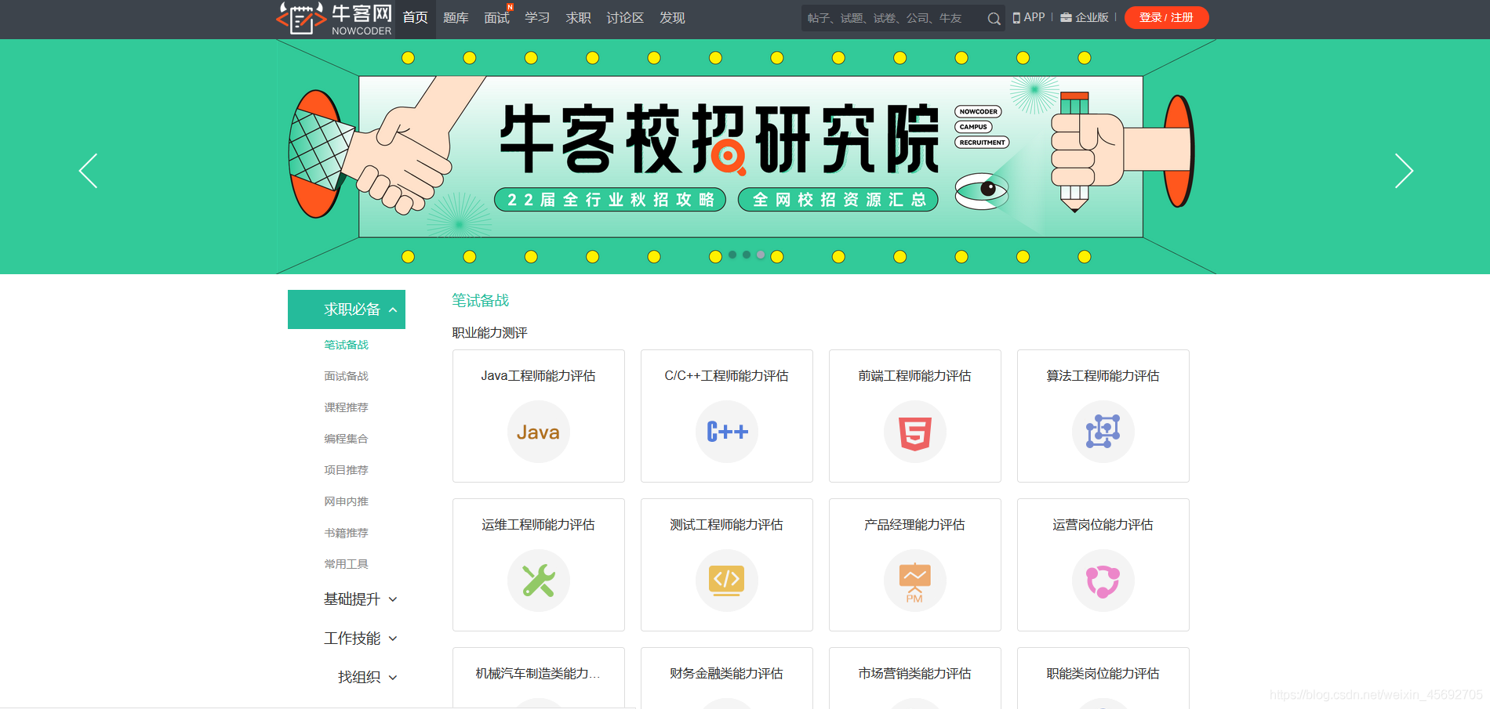Open 财务金融类能力评估 card
Screen dimensions: 1490x709
click(726, 678)
